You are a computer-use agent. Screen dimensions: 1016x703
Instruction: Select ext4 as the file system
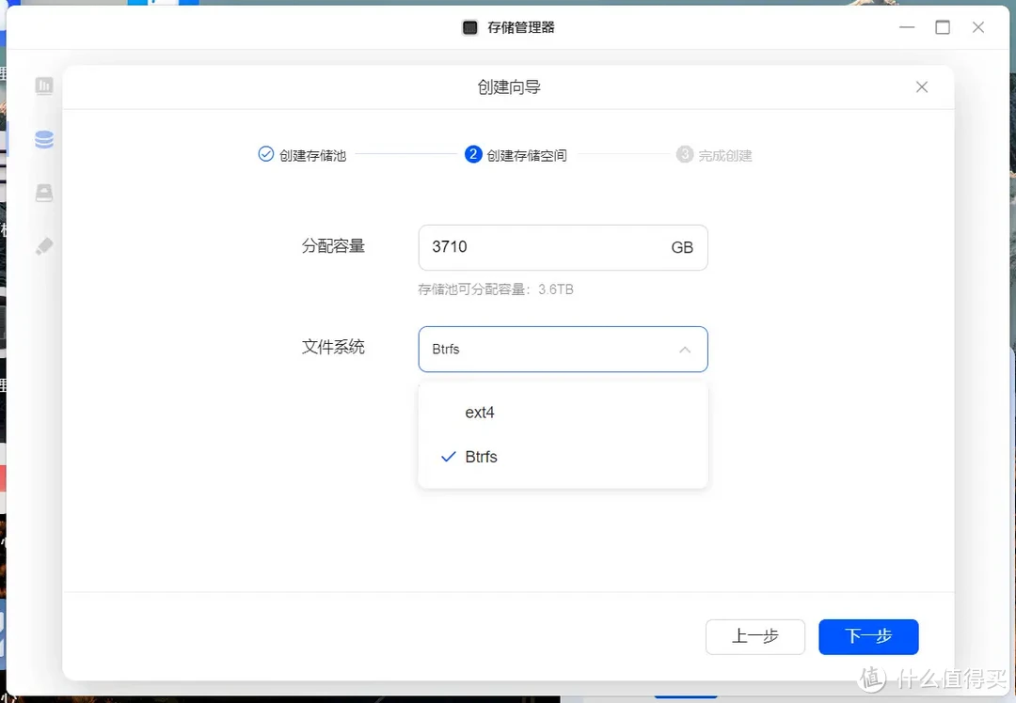[480, 412]
